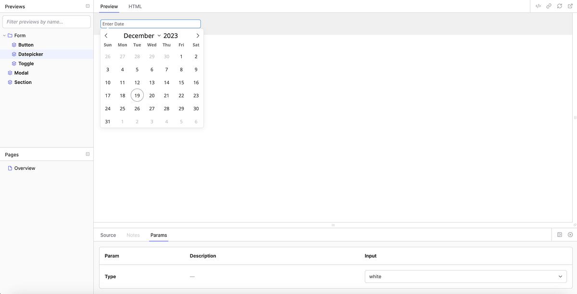The image size is (577, 294).
Task: Open preview in a new window
Action: 570,6
